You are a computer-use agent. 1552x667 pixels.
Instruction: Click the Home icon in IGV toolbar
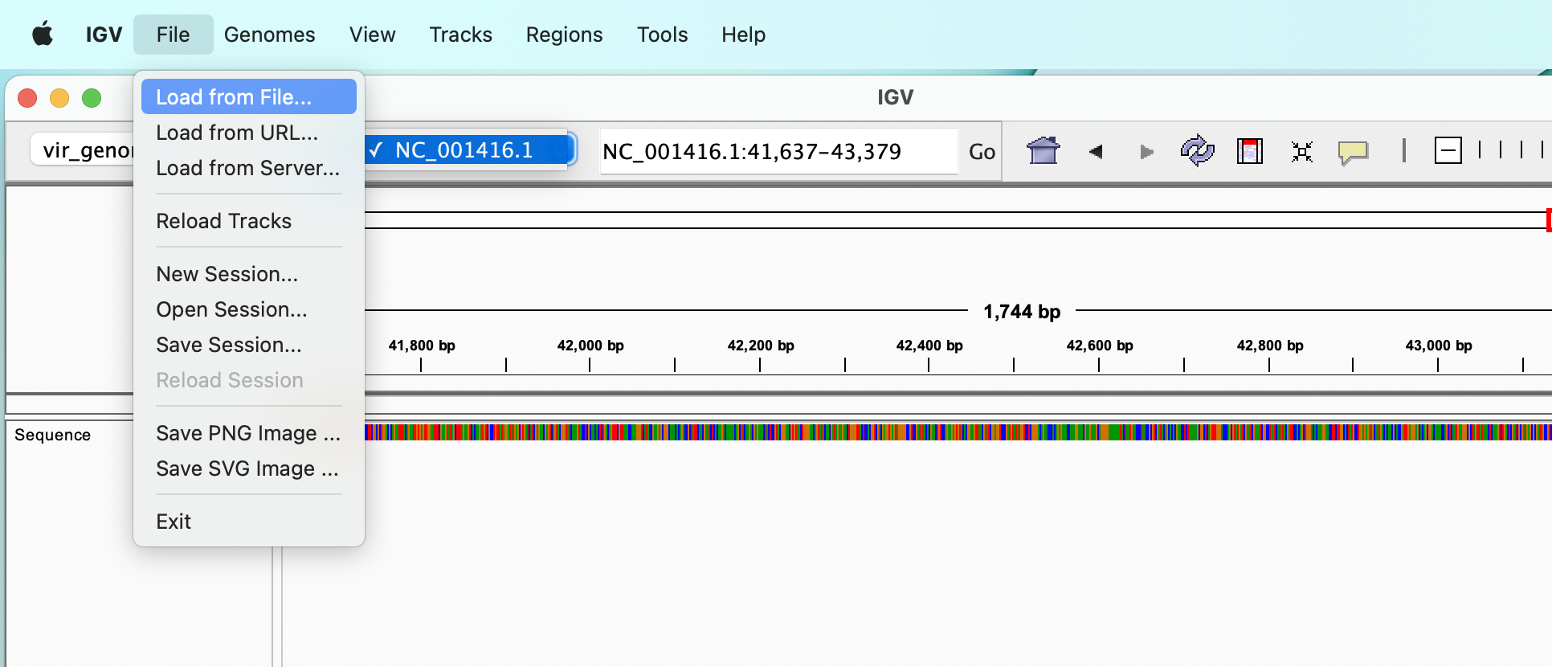tap(1044, 150)
